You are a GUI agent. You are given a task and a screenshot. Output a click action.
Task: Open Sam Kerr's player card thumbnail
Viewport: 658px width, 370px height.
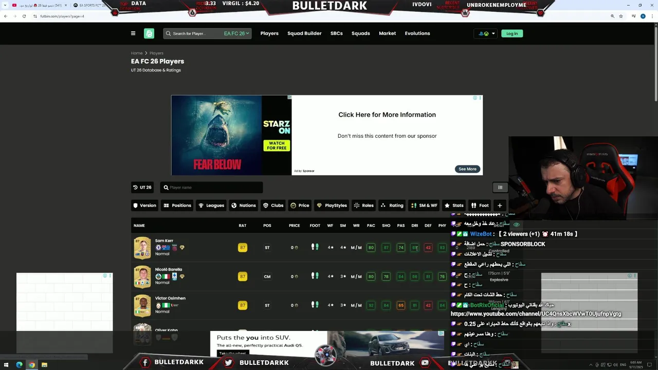(142, 248)
